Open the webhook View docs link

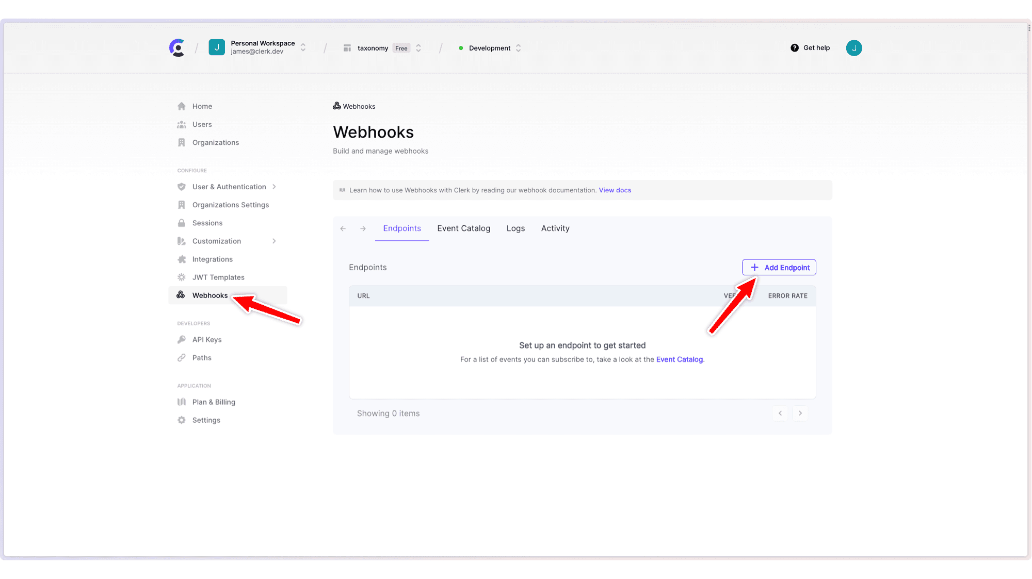[x=615, y=190]
